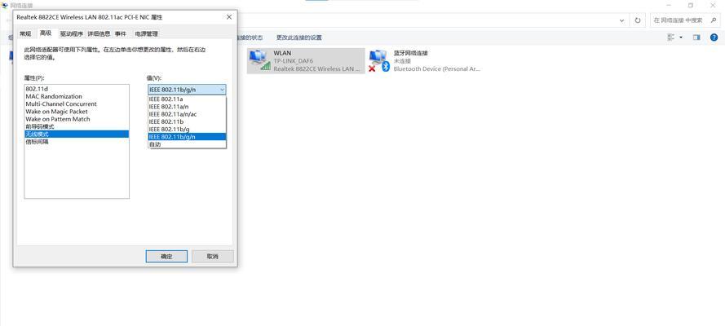The width and height of the screenshot is (725, 326).
Task: Choose 自动 from the value list
Action: (187, 144)
